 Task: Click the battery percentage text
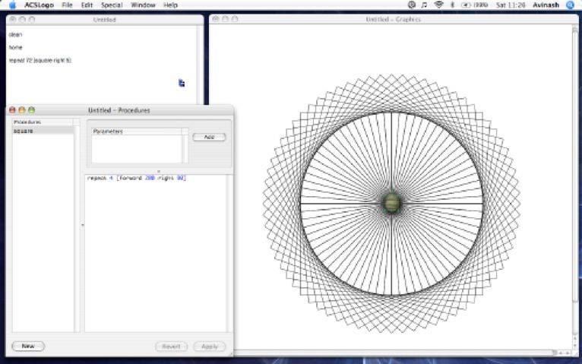pos(481,5)
